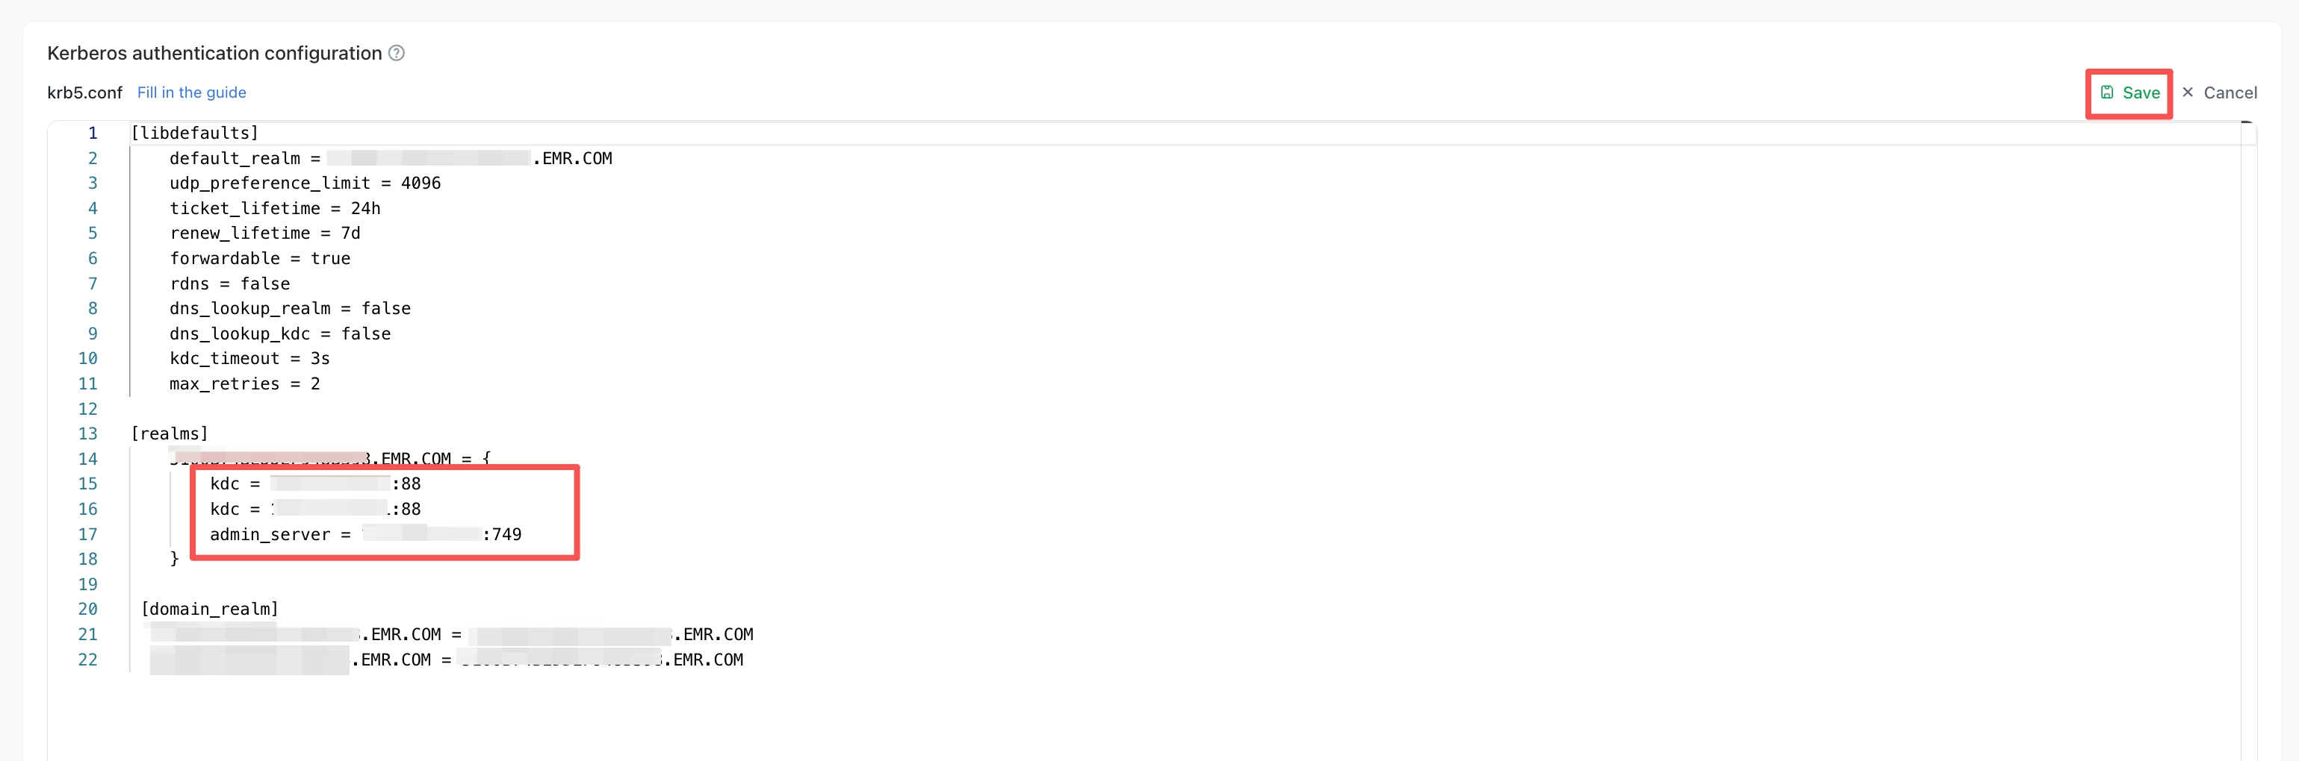The image size is (2299, 761).
Task: Place cursor on the [libdefaults] line
Action: pyautogui.click(x=194, y=133)
